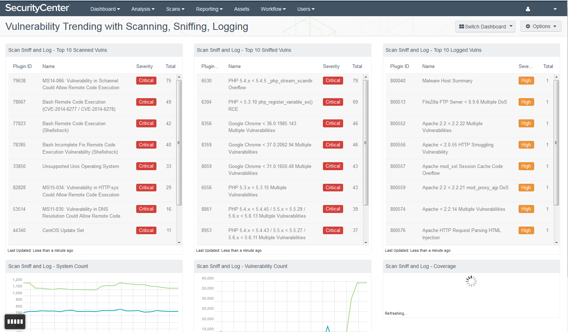Click the grid icon on Switch Dashboard
The image size is (568, 332).
click(461, 27)
